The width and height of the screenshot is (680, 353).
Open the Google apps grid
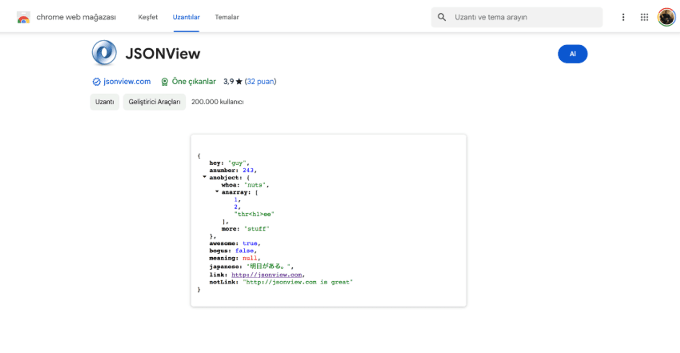pyautogui.click(x=644, y=17)
